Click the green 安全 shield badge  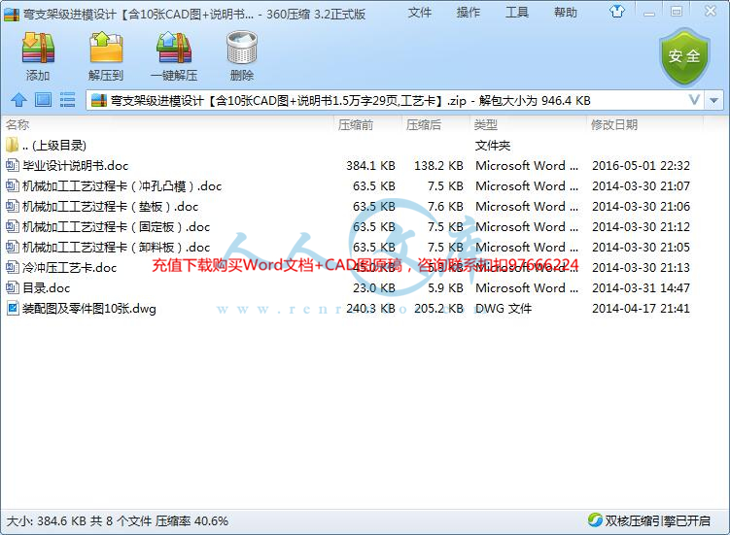(684, 56)
